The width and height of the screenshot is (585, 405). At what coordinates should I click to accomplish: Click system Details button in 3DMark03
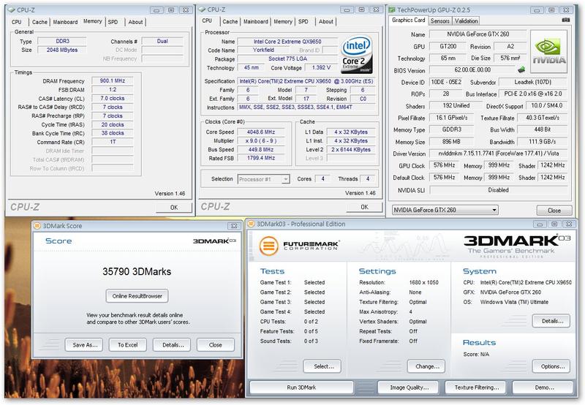[x=552, y=321]
